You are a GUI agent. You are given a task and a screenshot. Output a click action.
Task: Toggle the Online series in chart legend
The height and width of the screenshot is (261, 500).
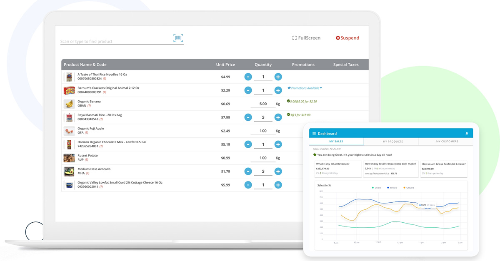pyautogui.click(x=376, y=188)
